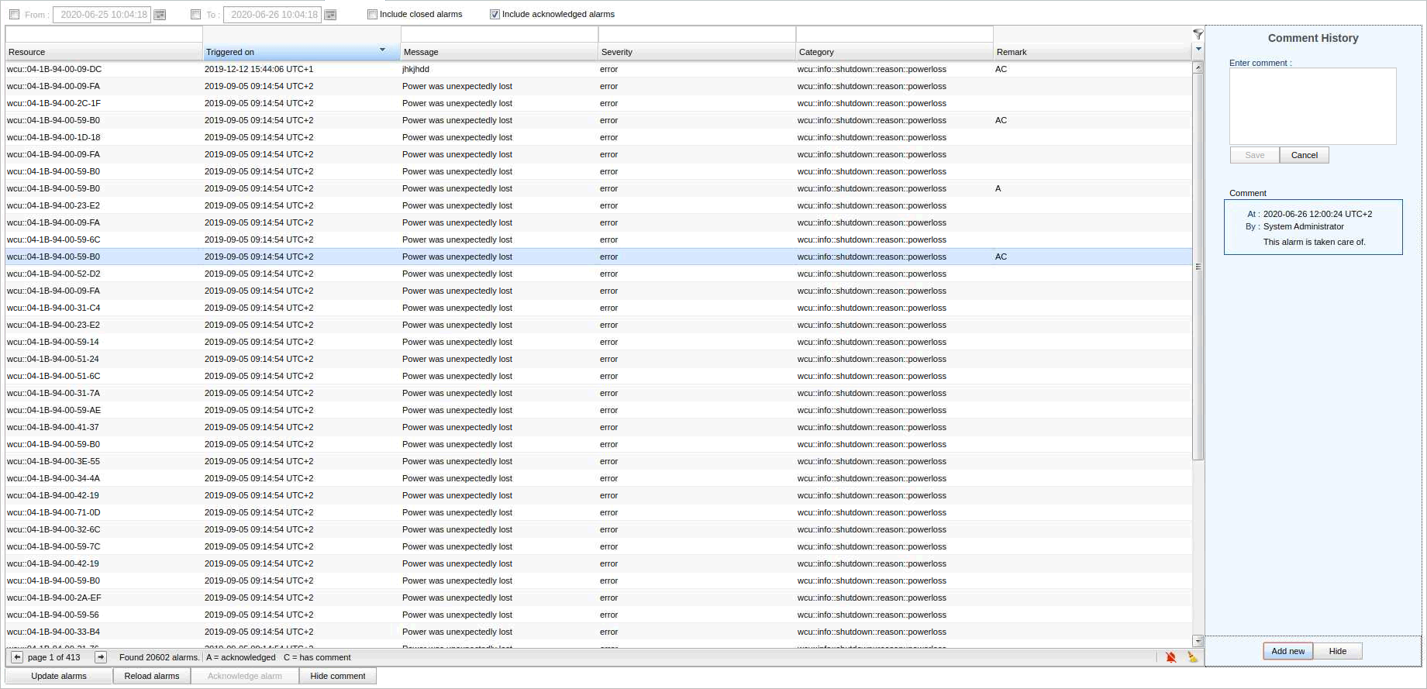Screen dimensions: 1427x689
Task: Enable the To date filter checkbox
Action: pyautogui.click(x=195, y=15)
